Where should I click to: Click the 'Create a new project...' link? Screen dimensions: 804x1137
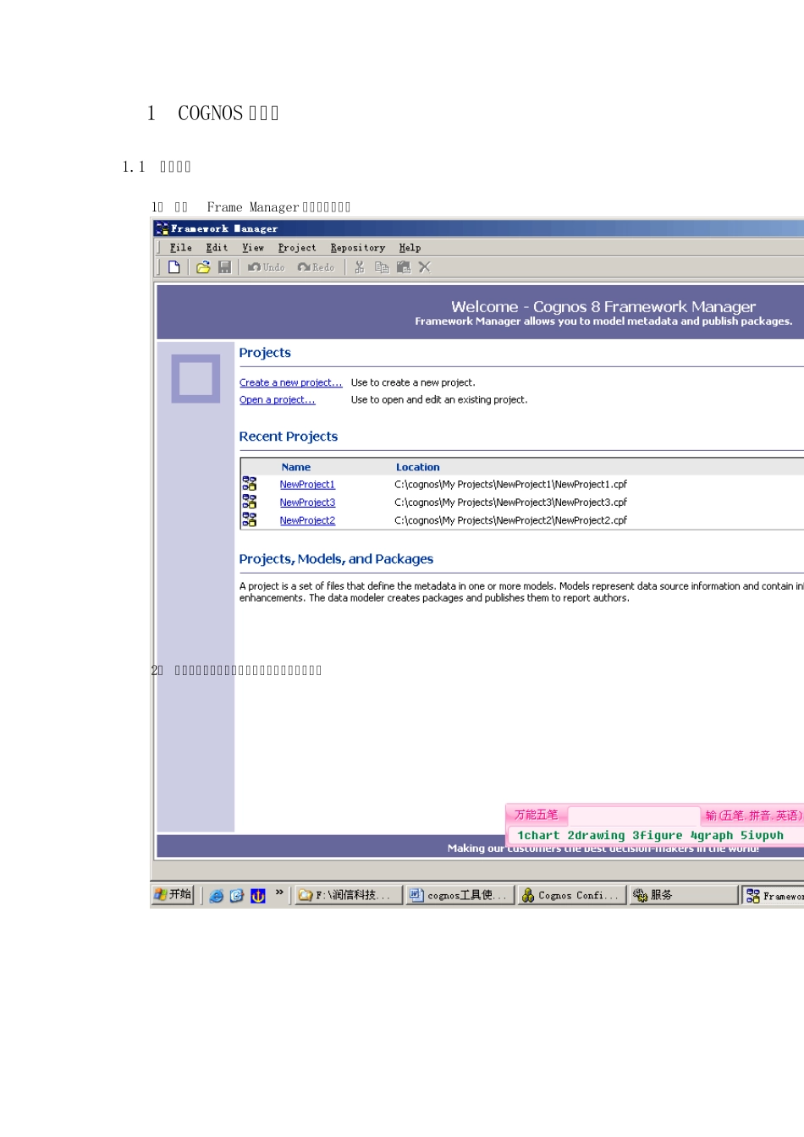click(290, 383)
